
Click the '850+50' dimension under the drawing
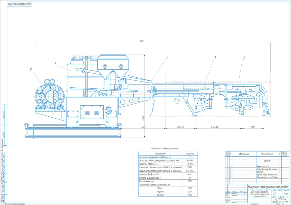pos(180,127)
